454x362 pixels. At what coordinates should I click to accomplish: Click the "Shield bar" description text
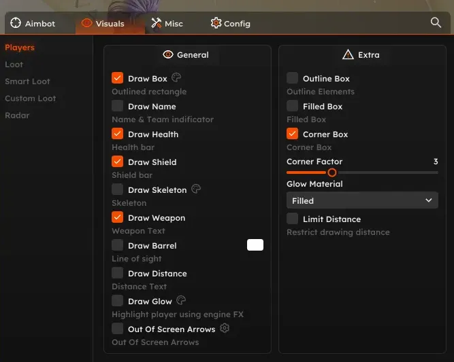pyautogui.click(x=132, y=175)
